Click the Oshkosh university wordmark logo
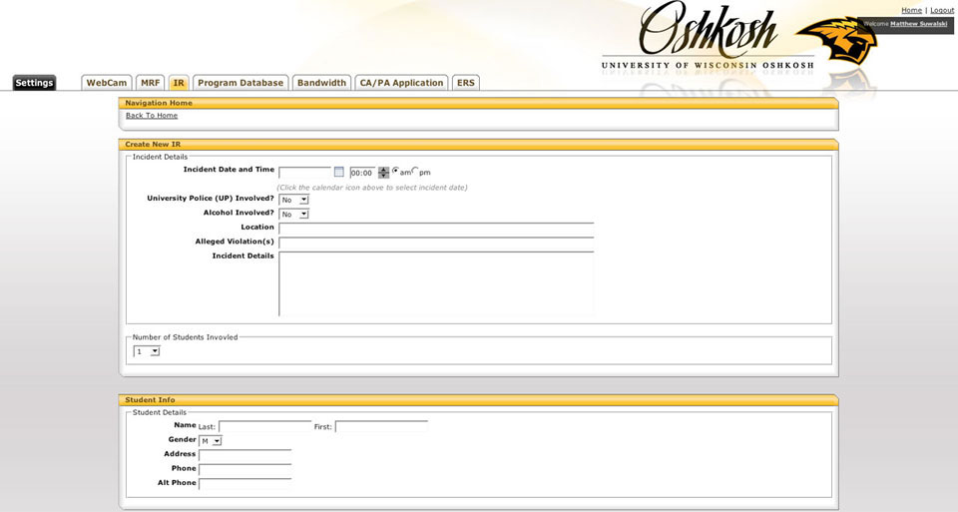958x512 pixels. coord(709,36)
